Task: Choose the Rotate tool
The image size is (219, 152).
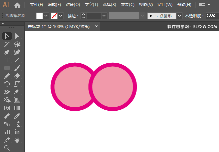Action: pyautogui.click(x=7, y=84)
